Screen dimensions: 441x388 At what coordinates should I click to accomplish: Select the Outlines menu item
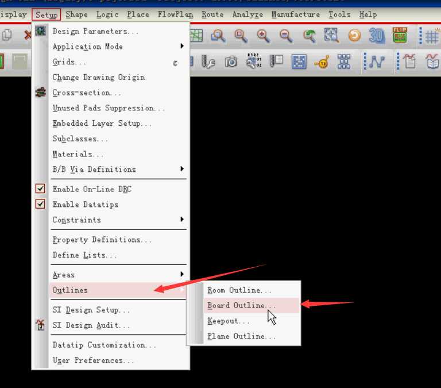click(118, 290)
